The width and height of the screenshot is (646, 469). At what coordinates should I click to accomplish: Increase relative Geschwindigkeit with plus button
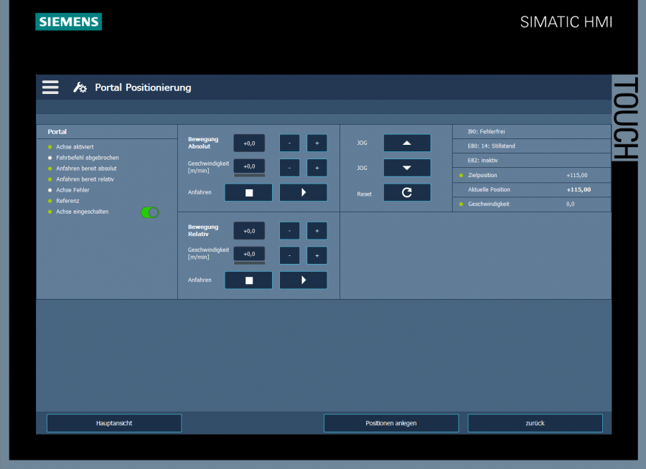[x=317, y=255]
